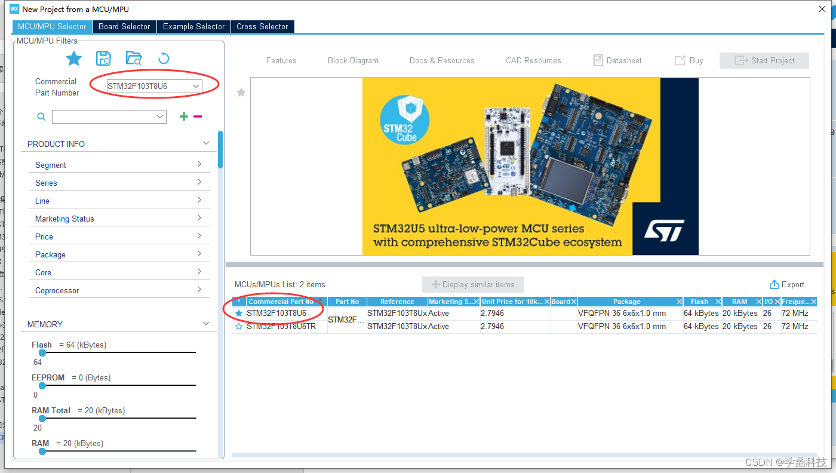Click Display similar items button
This screenshot has width=836, height=473.
(x=473, y=284)
